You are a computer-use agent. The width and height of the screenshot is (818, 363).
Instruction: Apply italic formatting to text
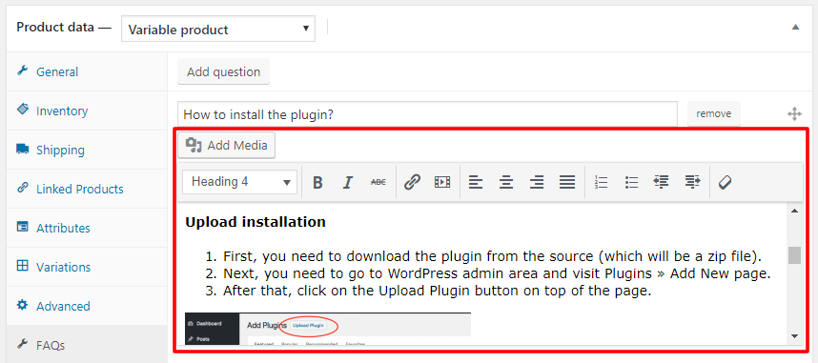tap(347, 182)
